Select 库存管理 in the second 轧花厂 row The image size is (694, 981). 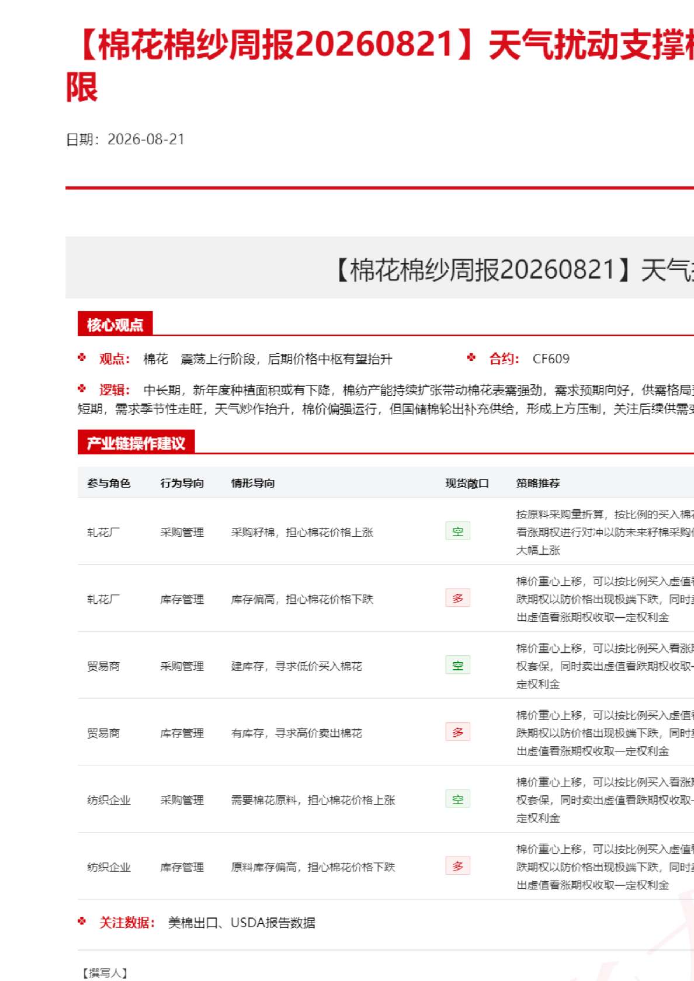pos(182,599)
